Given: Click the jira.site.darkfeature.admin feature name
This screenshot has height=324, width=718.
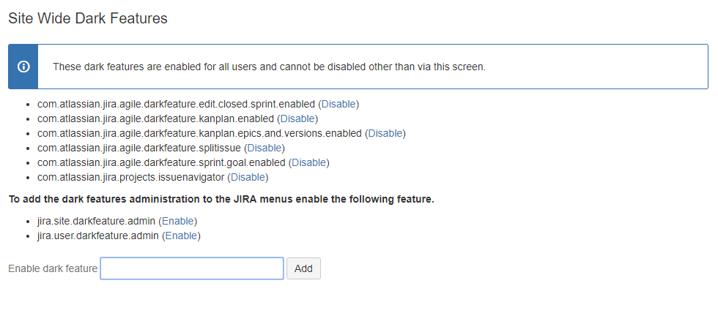Looking at the screenshot, I should point(96,221).
